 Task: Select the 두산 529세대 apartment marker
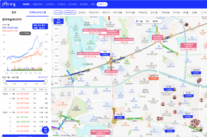point(105,53)
